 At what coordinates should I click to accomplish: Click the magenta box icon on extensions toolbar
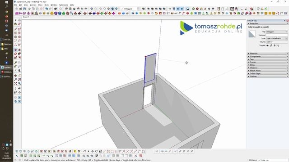coord(17,13)
